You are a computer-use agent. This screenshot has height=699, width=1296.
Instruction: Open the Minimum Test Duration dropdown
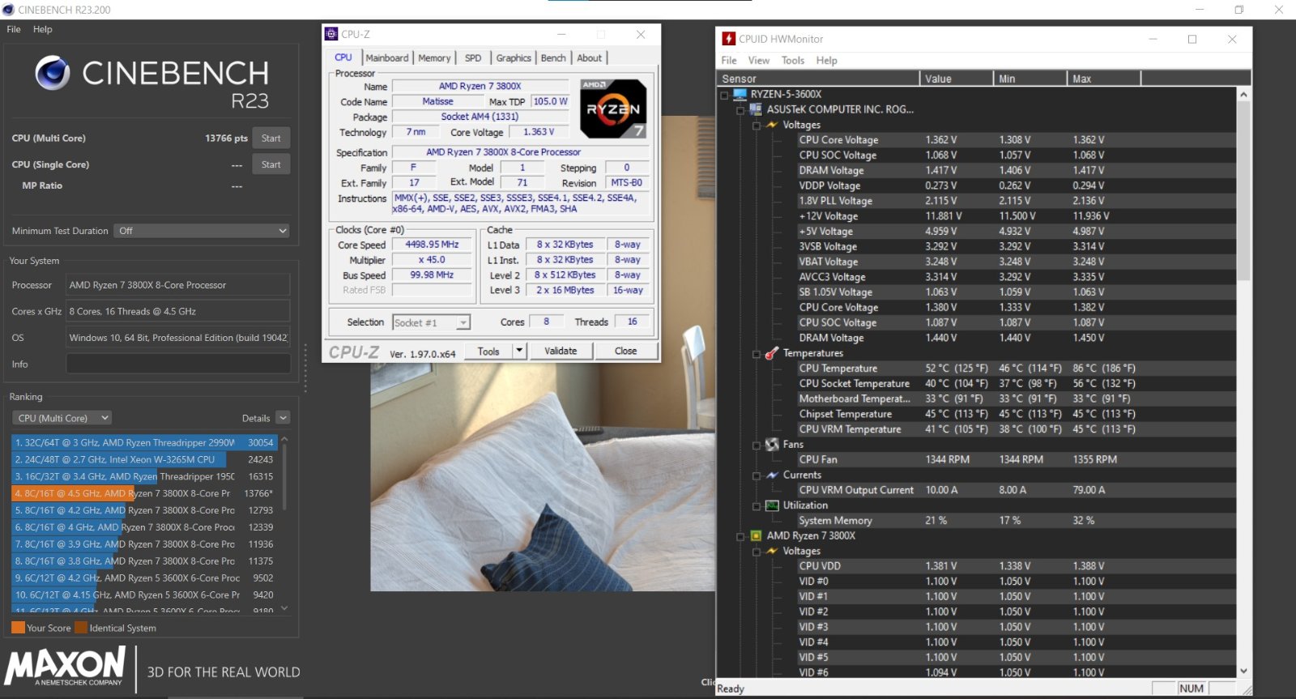(202, 231)
